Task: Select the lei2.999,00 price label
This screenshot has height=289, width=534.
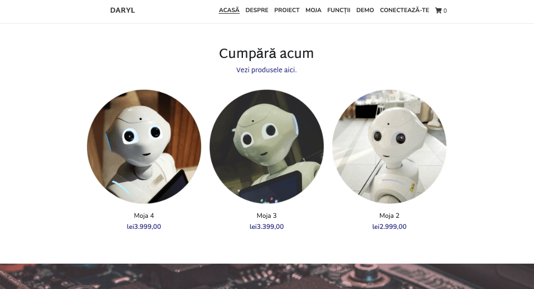Action: coord(389,227)
